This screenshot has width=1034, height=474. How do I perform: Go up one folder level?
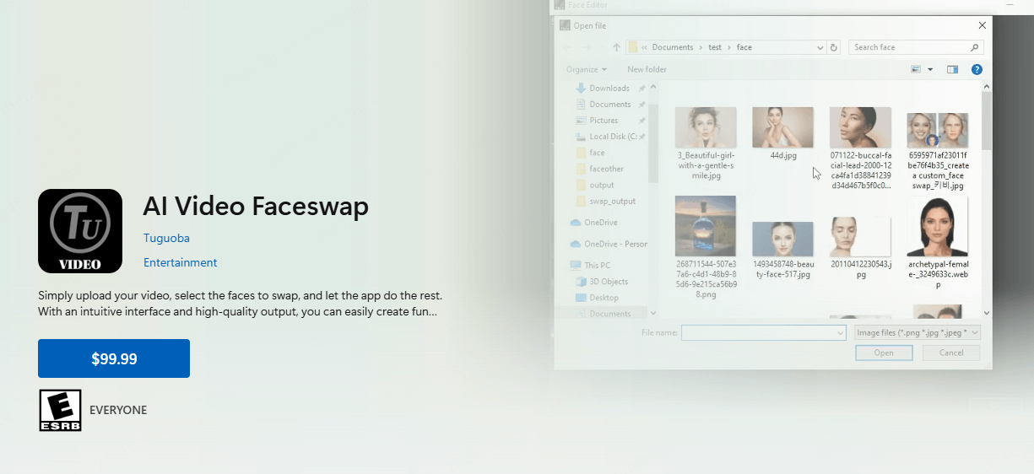click(x=616, y=47)
